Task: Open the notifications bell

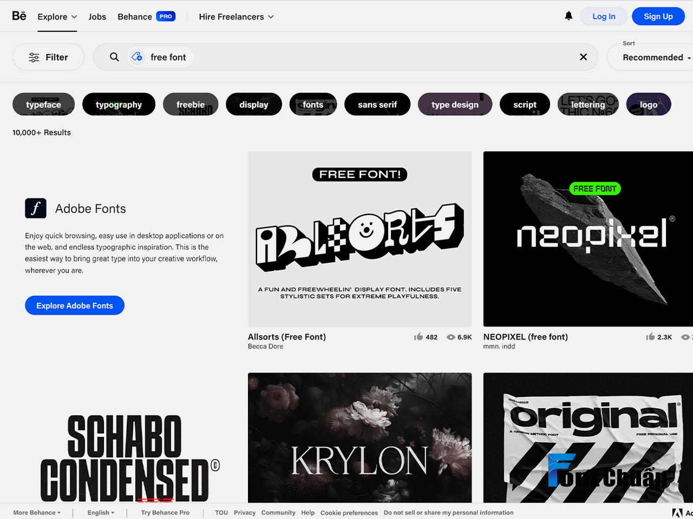Action: [568, 16]
